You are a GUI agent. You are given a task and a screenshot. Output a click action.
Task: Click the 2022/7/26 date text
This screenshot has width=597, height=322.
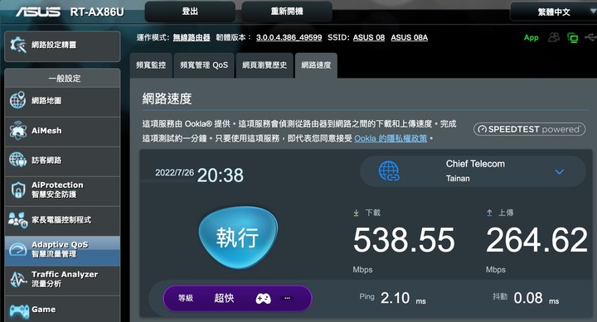pos(174,173)
